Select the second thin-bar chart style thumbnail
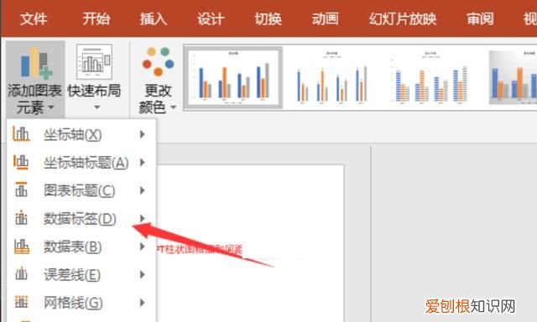The image size is (537, 322). [x=331, y=78]
